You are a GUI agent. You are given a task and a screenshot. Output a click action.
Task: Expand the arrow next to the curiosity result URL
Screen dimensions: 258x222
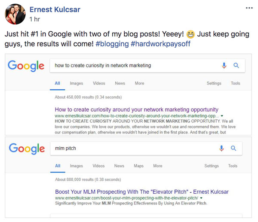click(222, 116)
